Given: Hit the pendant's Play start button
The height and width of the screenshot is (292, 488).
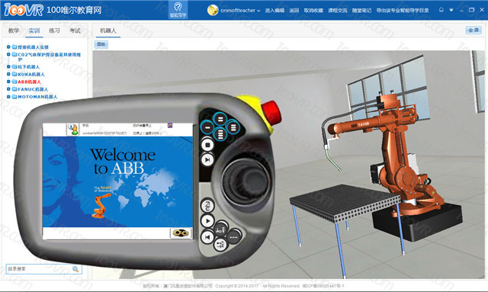Looking at the screenshot, I should point(207,220).
